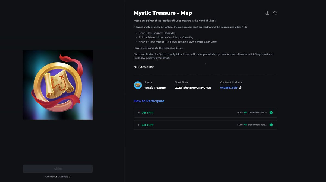
Task: Click the share campaign icon
Action: click(x=267, y=12)
